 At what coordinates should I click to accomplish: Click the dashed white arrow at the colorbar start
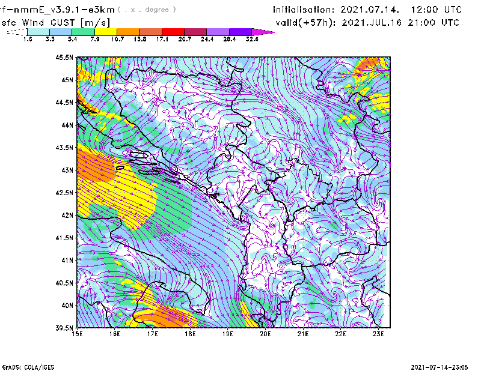click(x=17, y=32)
